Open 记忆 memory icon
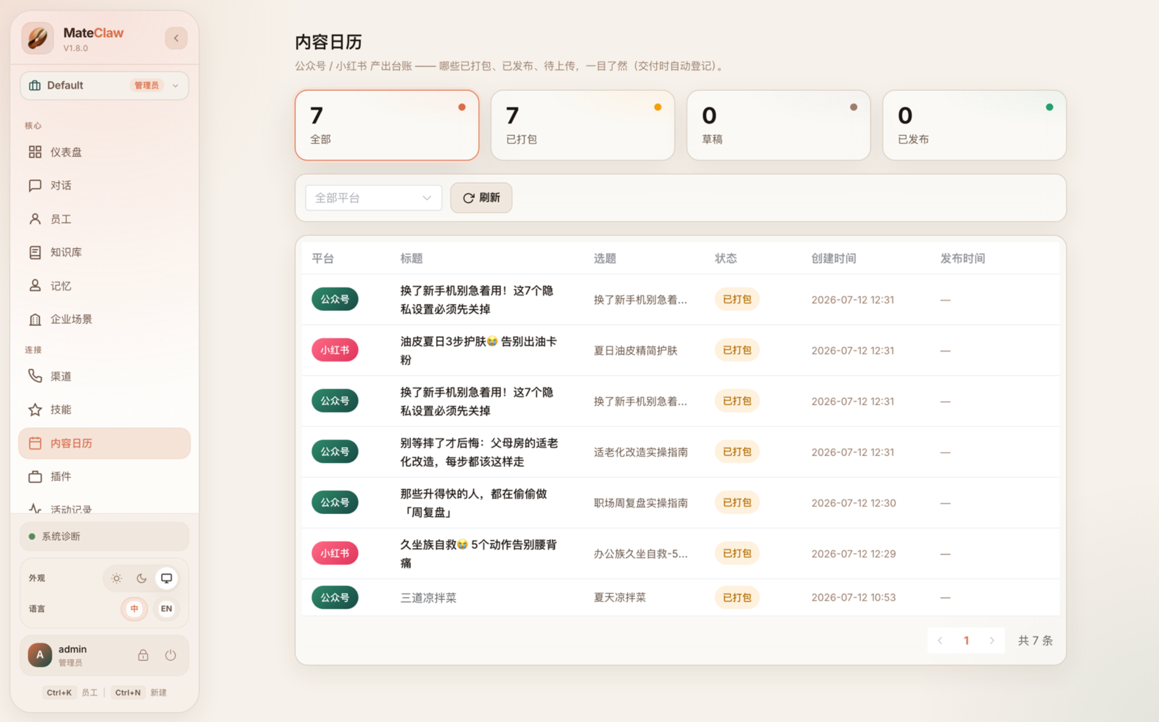The width and height of the screenshot is (1159, 722). [35, 286]
